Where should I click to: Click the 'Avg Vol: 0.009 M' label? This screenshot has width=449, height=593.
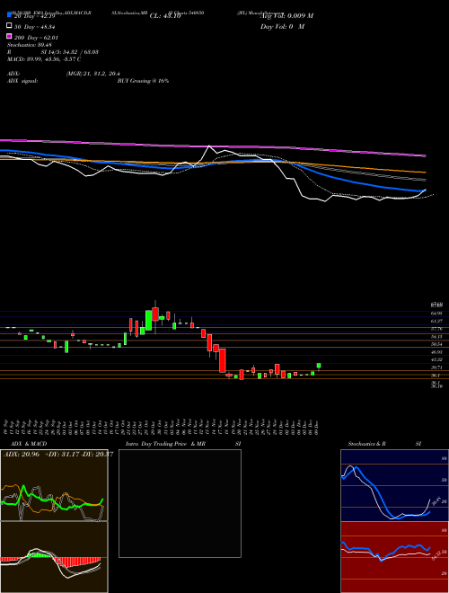(286, 16)
